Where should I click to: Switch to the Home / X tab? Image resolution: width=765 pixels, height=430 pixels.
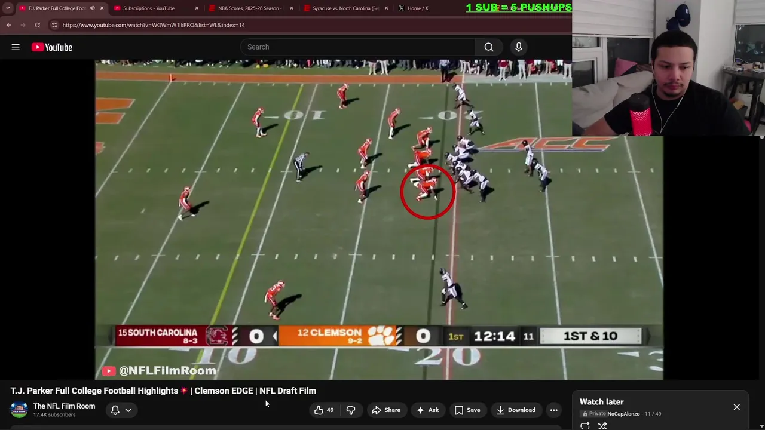point(418,8)
